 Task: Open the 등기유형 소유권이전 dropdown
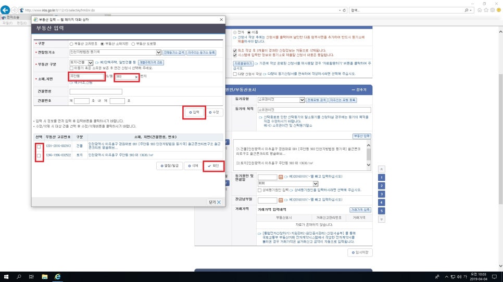point(302,100)
